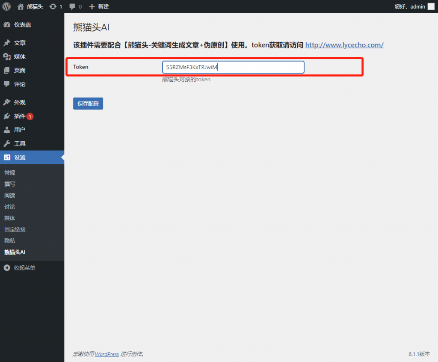Open 讨论 discussion settings
The image size is (438, 362).
click(x=10, y=207)
